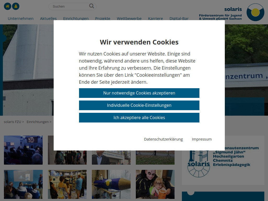The image size is (268, 201).
Task: Click the solaris Förderzentrum logo top right
Action: pyautogui.click(x=255, y=12)
